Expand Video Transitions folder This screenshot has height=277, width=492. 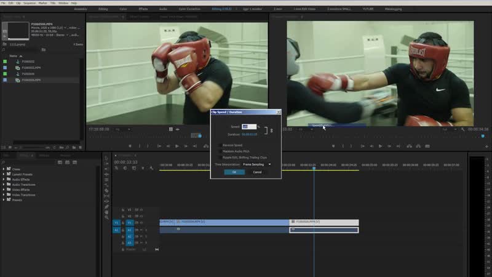point(4,195)
